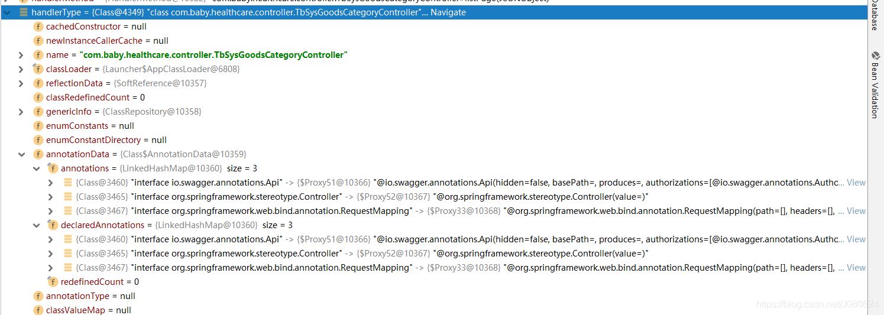Click View link for RequestMapping under declaredAnnotations
This screenshot has width=884, height=315.
tap(856, 268)
